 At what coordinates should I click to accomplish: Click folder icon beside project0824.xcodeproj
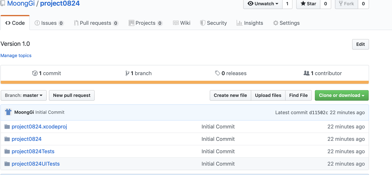7,127
